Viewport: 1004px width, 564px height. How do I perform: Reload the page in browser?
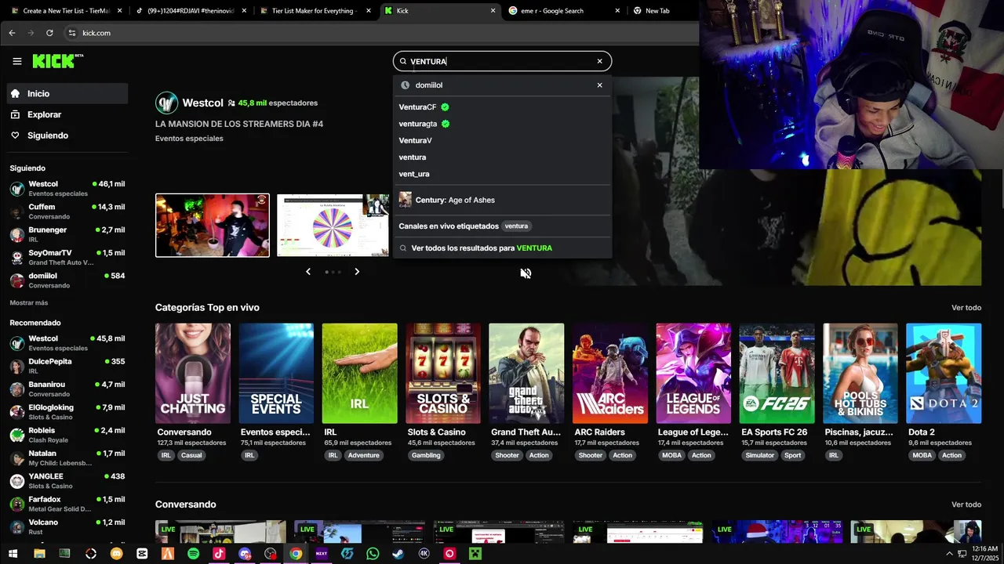coord(49,33)
